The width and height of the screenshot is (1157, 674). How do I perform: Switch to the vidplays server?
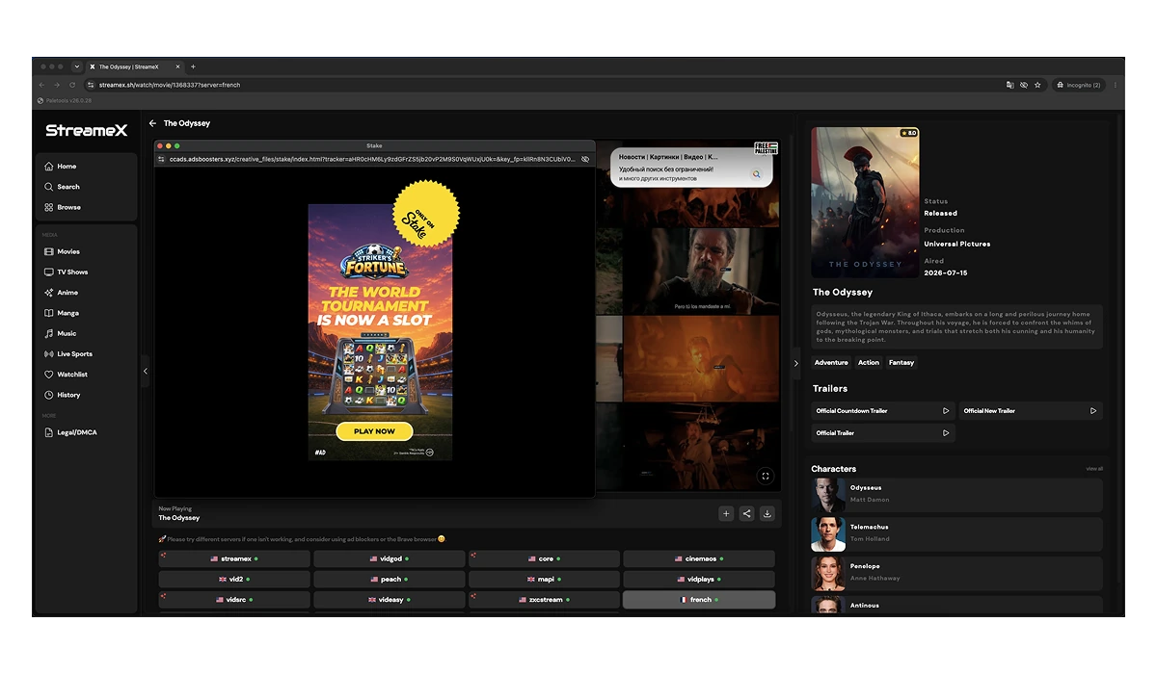[699, 580]
